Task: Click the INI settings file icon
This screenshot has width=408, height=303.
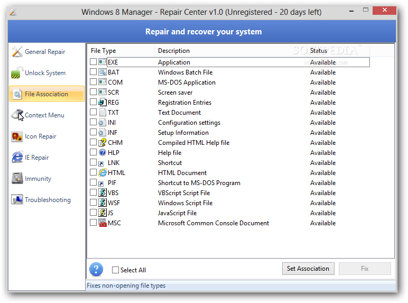Action: [x=102, y=122]
